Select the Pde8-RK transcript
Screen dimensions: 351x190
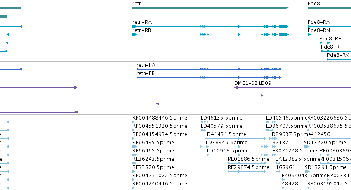tap(339, 59)
